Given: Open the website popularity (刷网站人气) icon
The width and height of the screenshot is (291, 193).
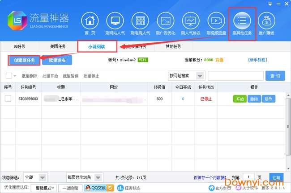Looking at the screenshot, I should [x=115, y=21].
